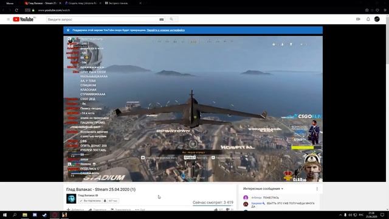
Task: Open File Explorer from the taskbar
Action: pyautogui.click(x=25, y=215)
